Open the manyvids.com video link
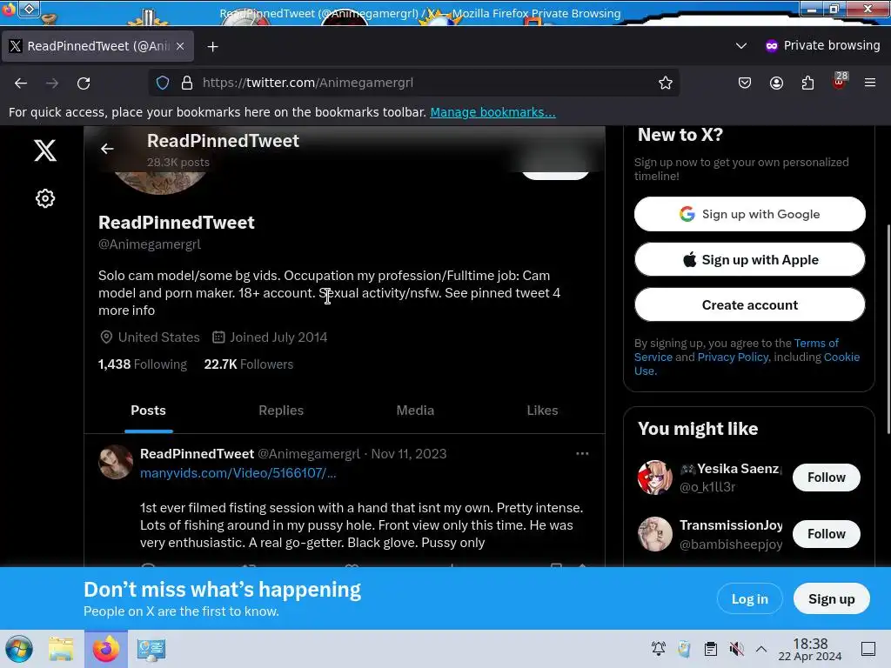891x668 pixels. pyautogui.click(x=238, y=473)
